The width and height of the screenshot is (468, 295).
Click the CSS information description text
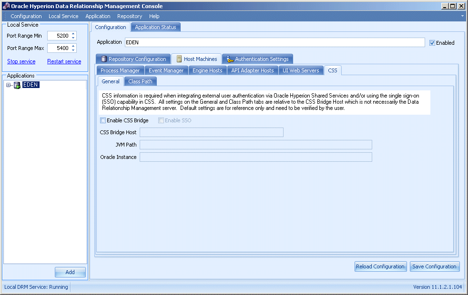[x=261, y=102]
